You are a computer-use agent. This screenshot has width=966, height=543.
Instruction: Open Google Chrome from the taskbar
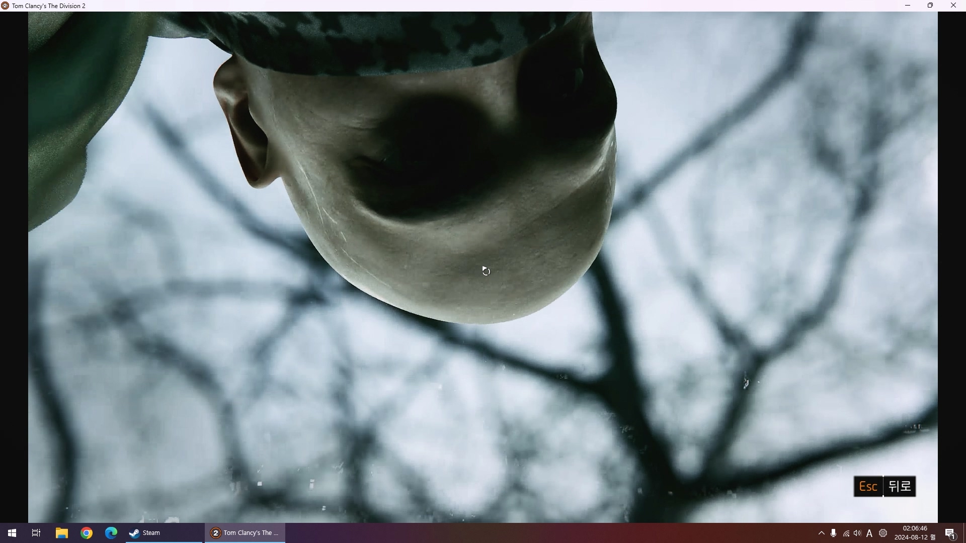point(87,533)
